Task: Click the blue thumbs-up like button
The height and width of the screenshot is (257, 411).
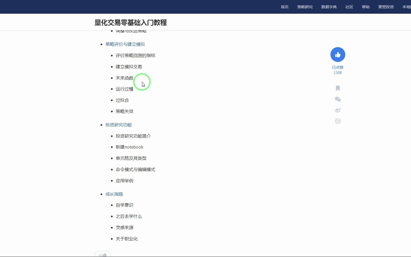Action: (338, 55)
